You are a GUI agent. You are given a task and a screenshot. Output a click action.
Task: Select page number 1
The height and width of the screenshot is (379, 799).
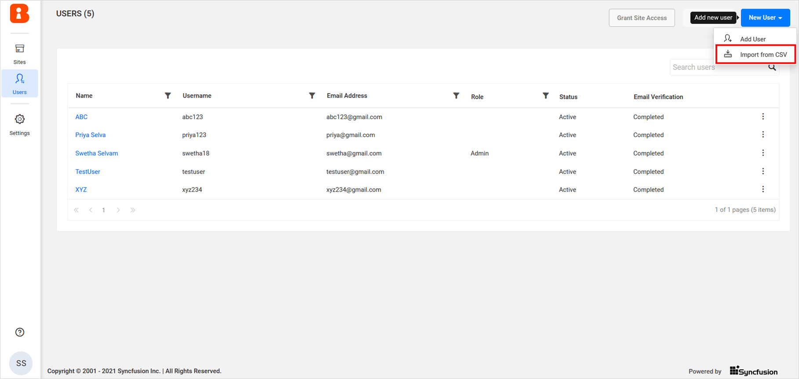(104, 210)
